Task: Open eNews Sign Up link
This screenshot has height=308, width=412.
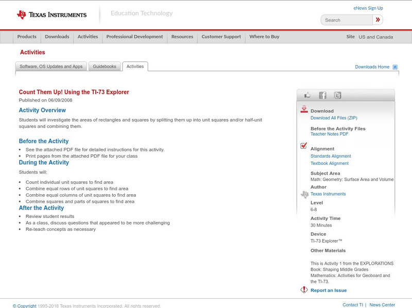Action: point(368,8)
